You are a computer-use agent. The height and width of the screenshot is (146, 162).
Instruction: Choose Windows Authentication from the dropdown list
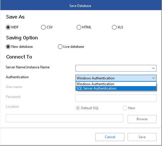[x=116, y=84]
